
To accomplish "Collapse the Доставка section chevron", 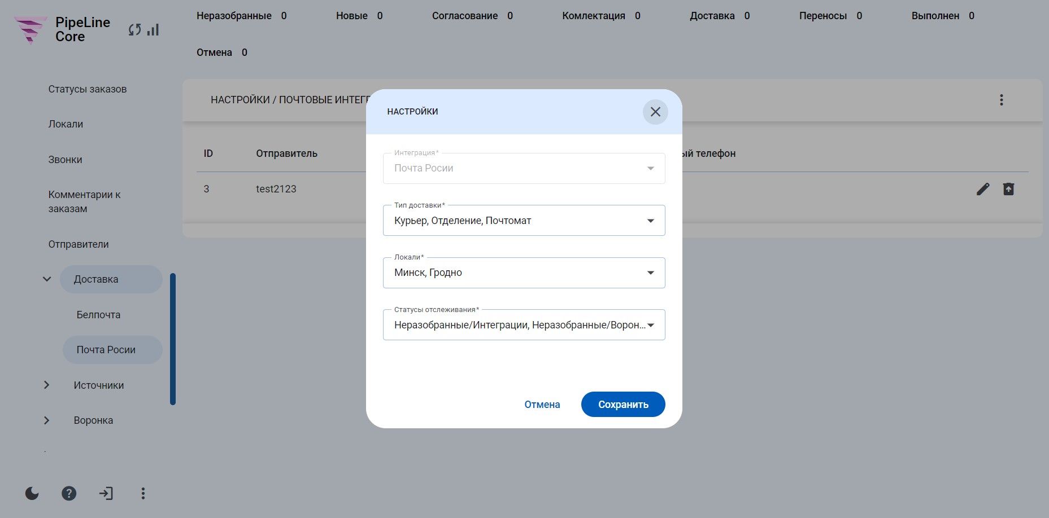I will 47,279.
